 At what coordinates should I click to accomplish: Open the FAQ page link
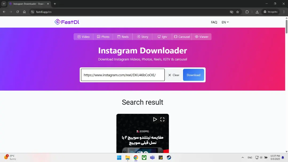tap(214, 22)
